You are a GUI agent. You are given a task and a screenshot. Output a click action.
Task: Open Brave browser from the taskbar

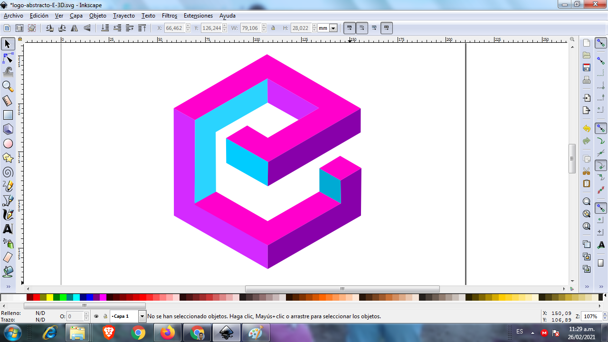point(109,332)
